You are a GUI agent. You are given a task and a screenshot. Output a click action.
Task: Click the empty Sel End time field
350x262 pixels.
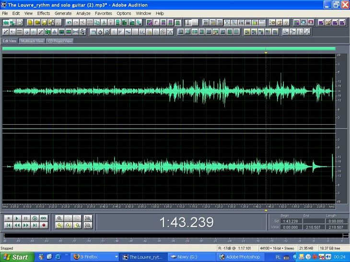(314, 221)
